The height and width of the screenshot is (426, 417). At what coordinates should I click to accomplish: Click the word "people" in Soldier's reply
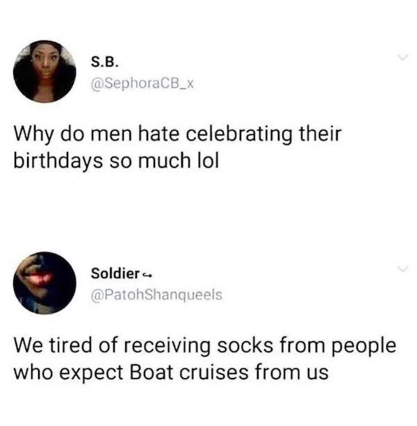click(364, 346)
